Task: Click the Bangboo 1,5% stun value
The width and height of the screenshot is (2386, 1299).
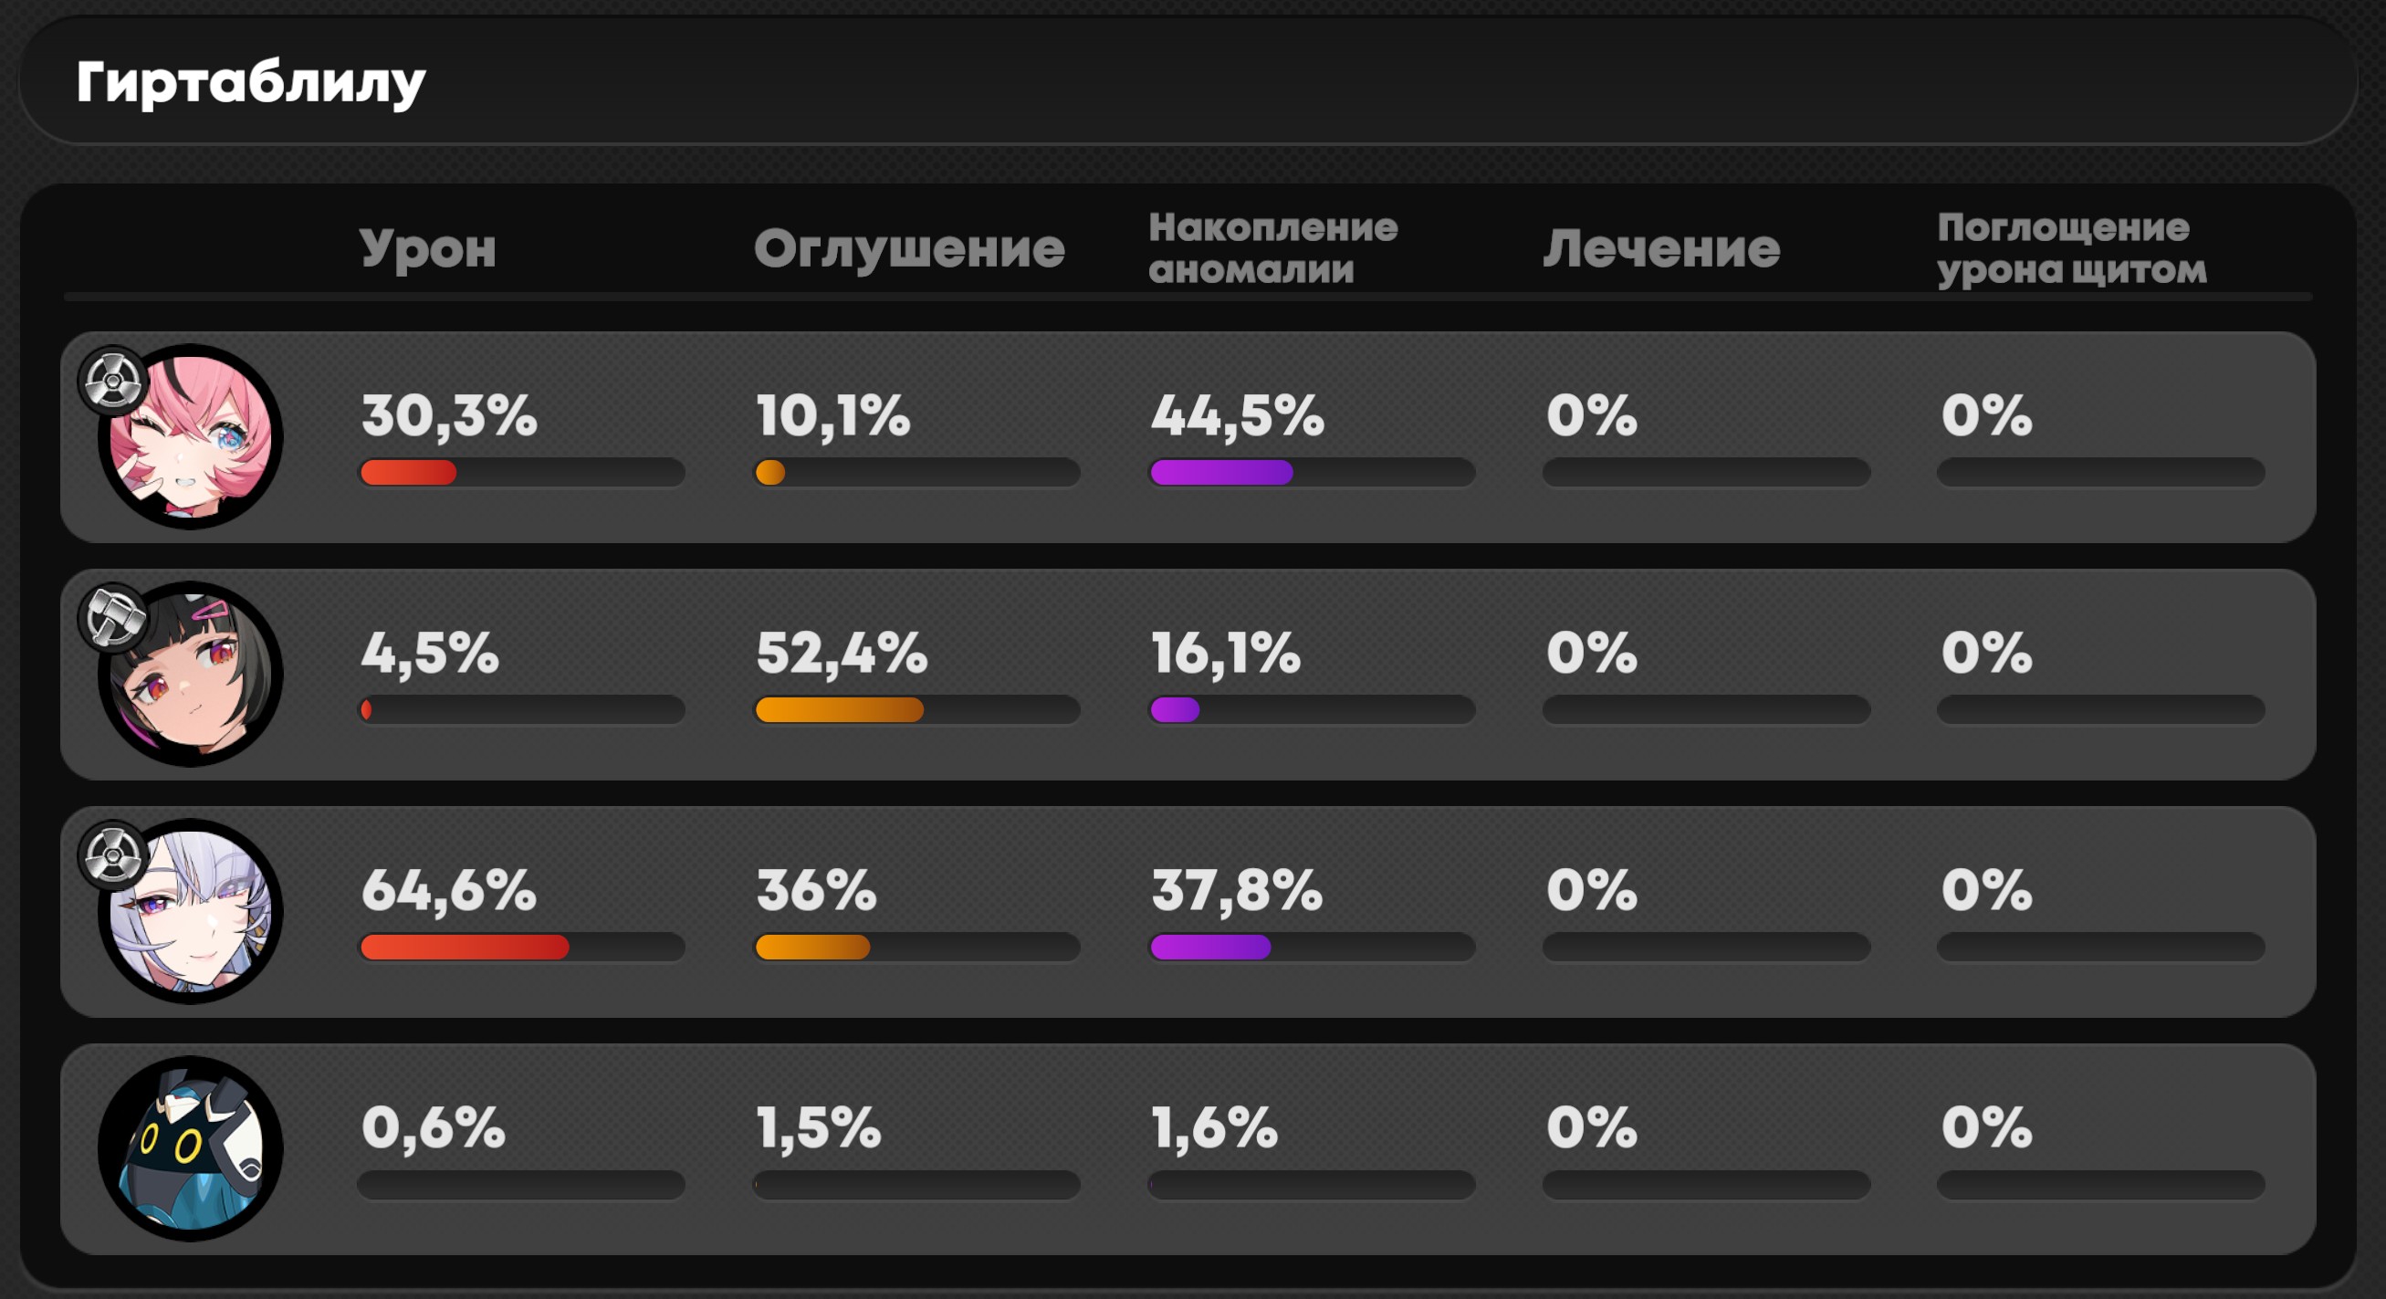Action: point(819,1127)
